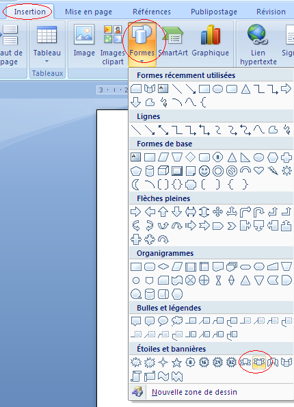
Task: Choose the quad arrow callout shape
Action: [150, 239]
